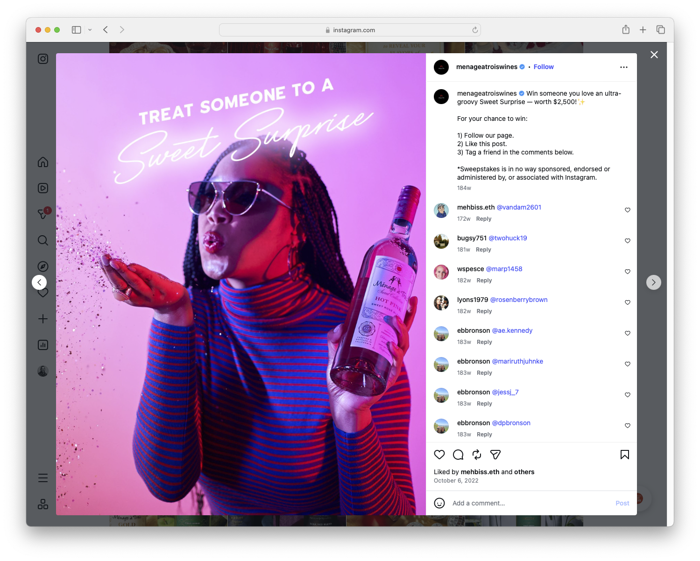Open the three-dot post options menu

[x=624, y=67]
